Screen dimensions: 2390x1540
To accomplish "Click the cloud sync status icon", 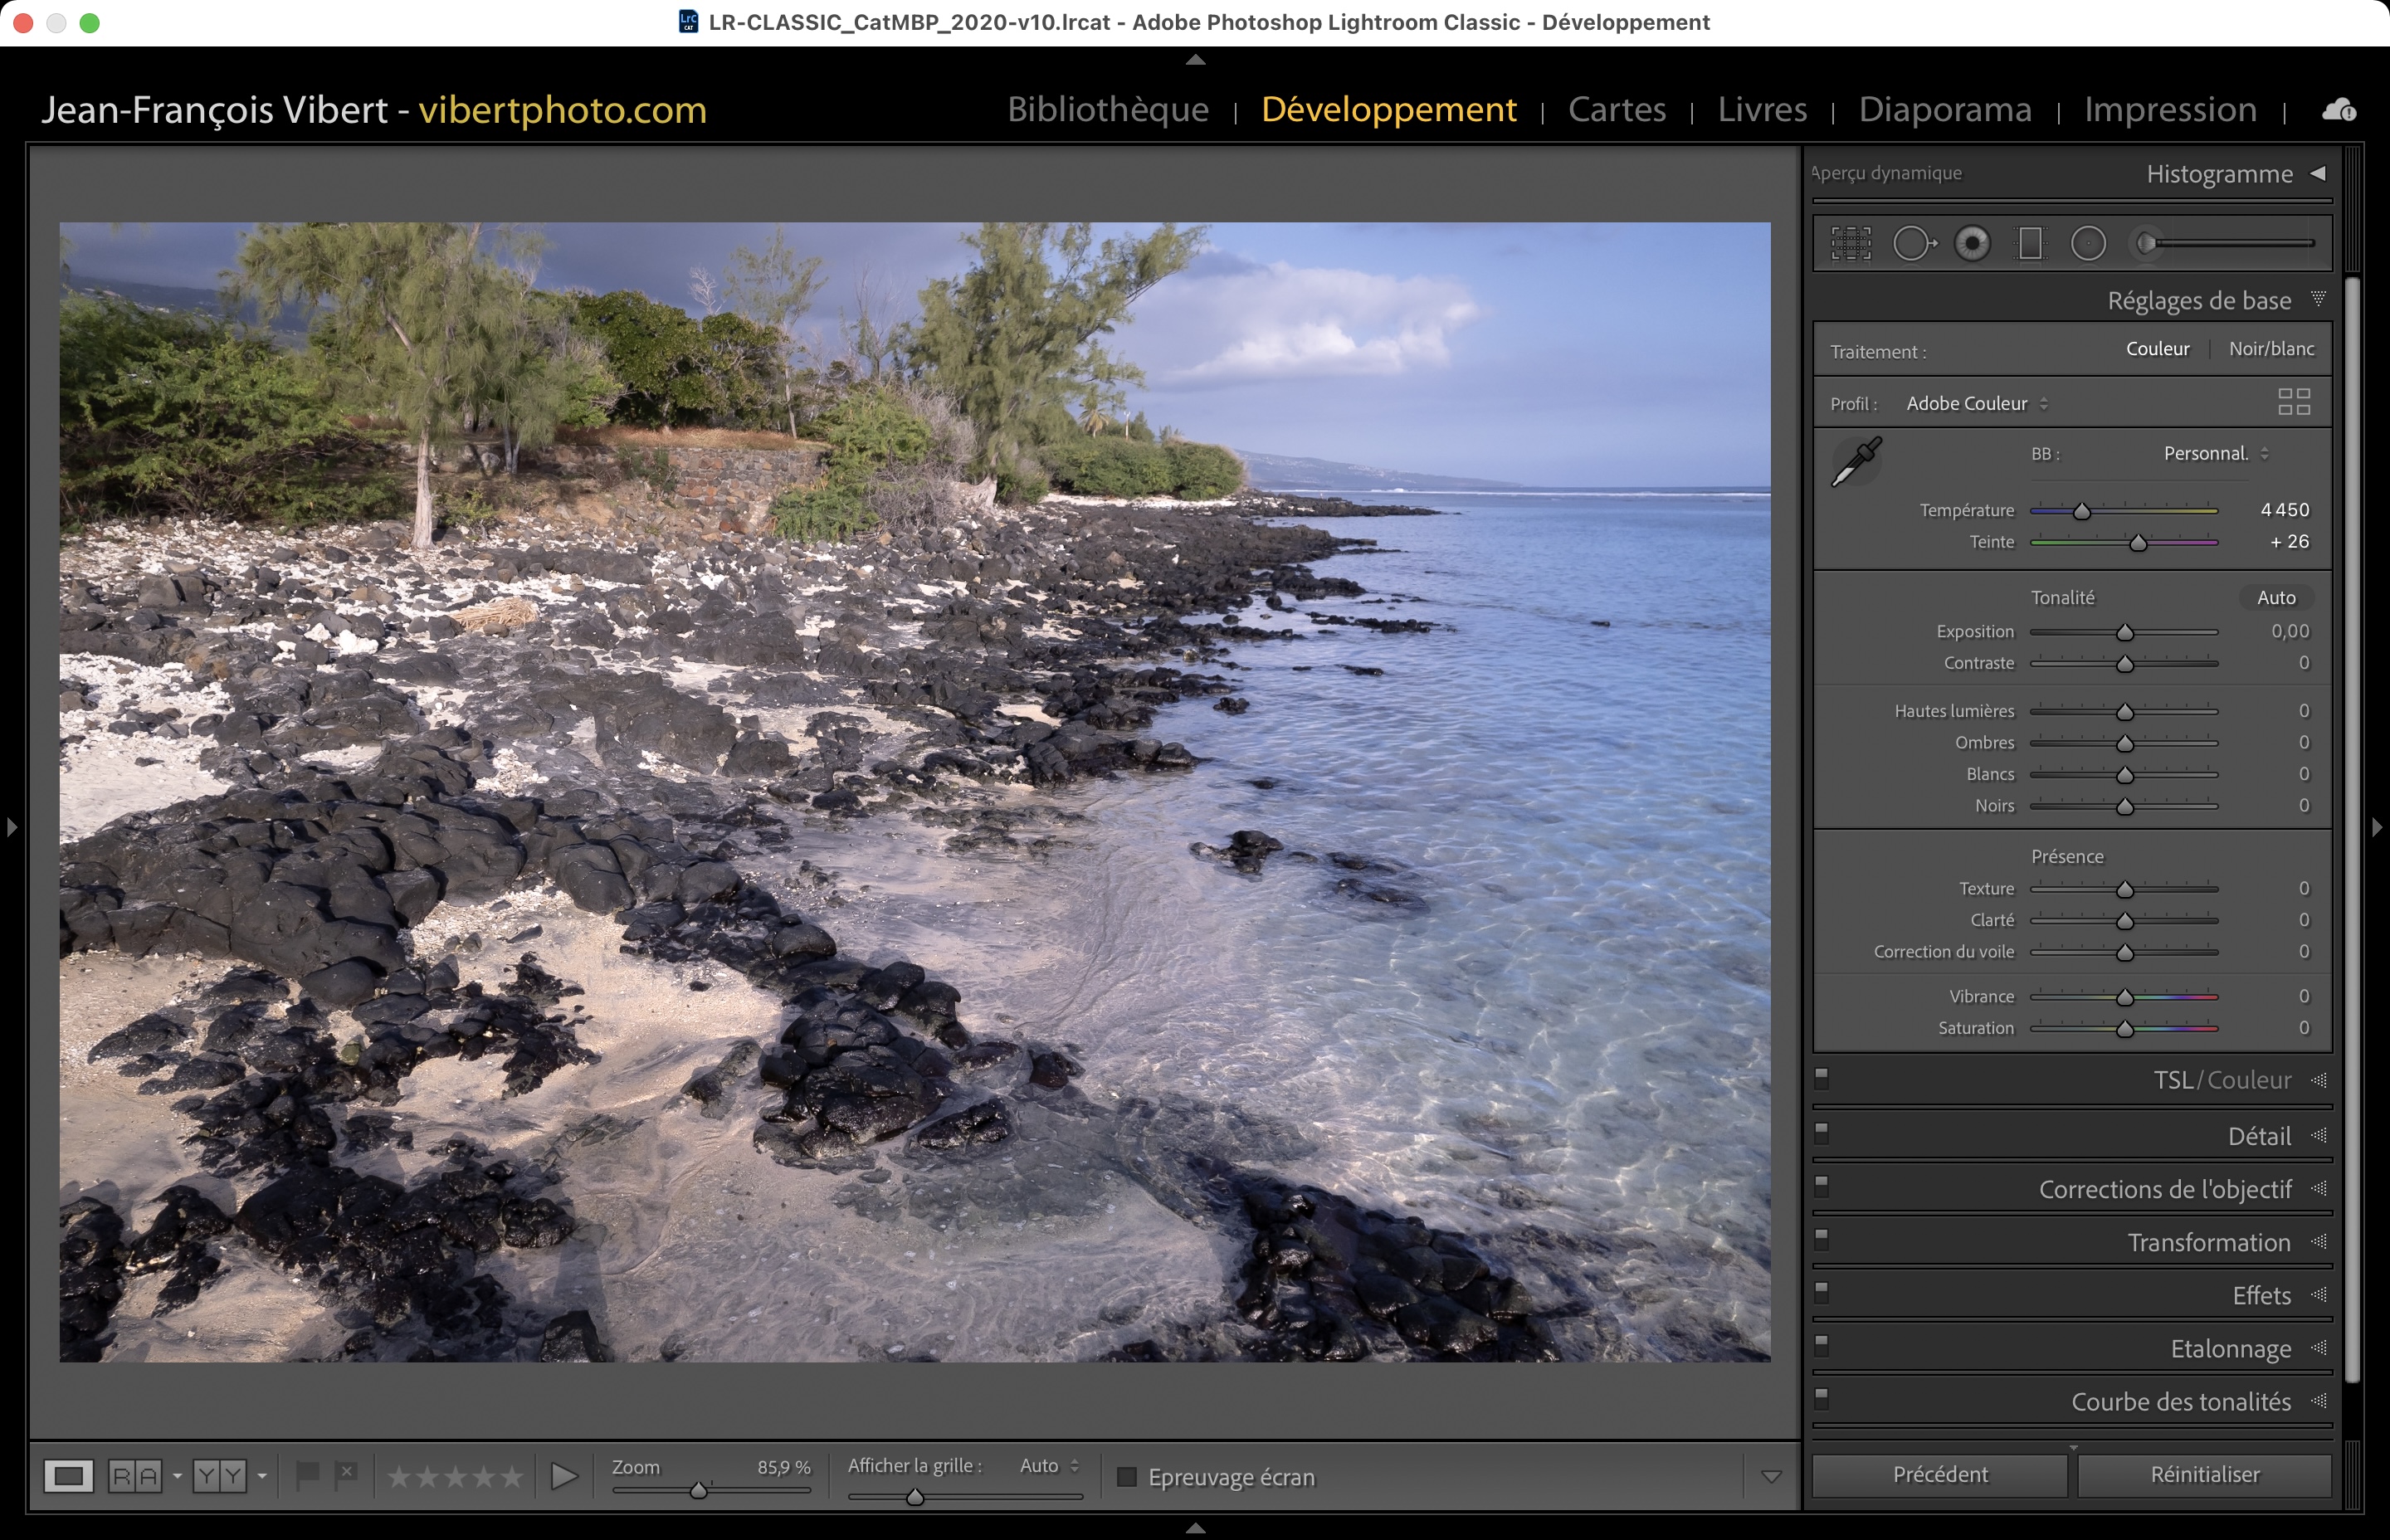I will 2338,110.
